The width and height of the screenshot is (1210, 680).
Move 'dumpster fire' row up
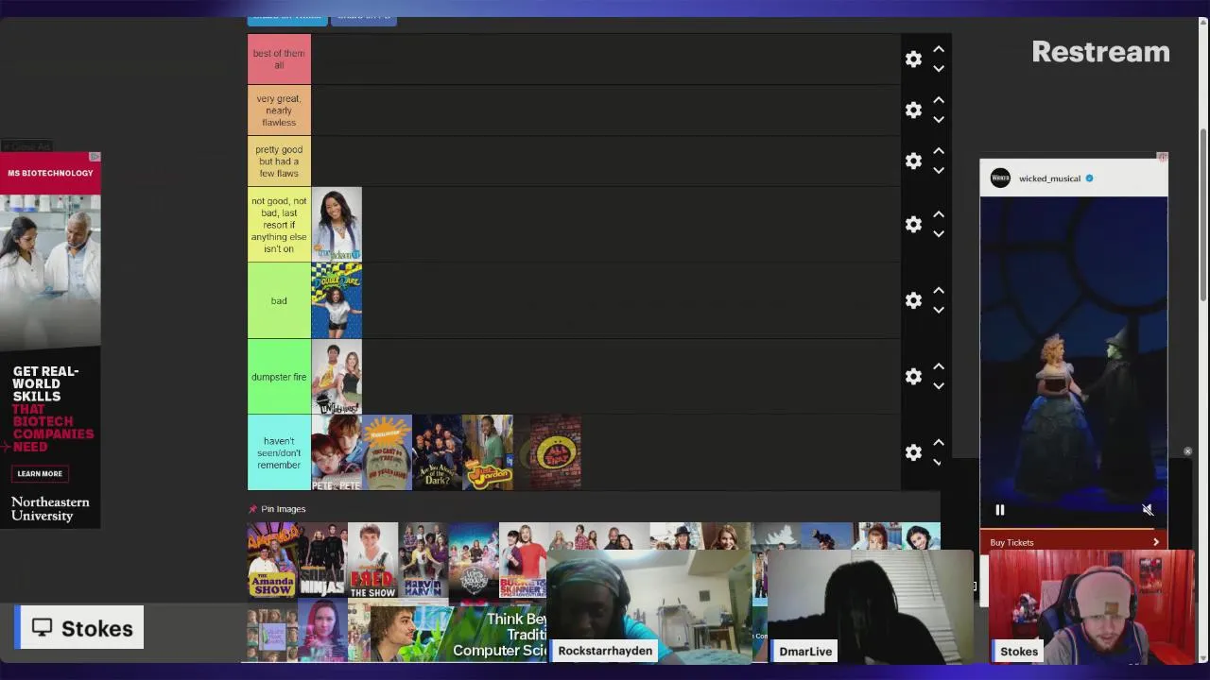click(939, 366)
